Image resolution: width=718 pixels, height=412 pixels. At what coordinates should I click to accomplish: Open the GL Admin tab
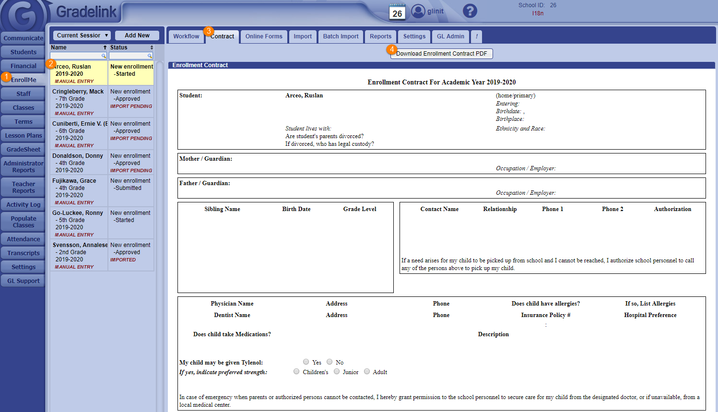(x=450, y=36)
